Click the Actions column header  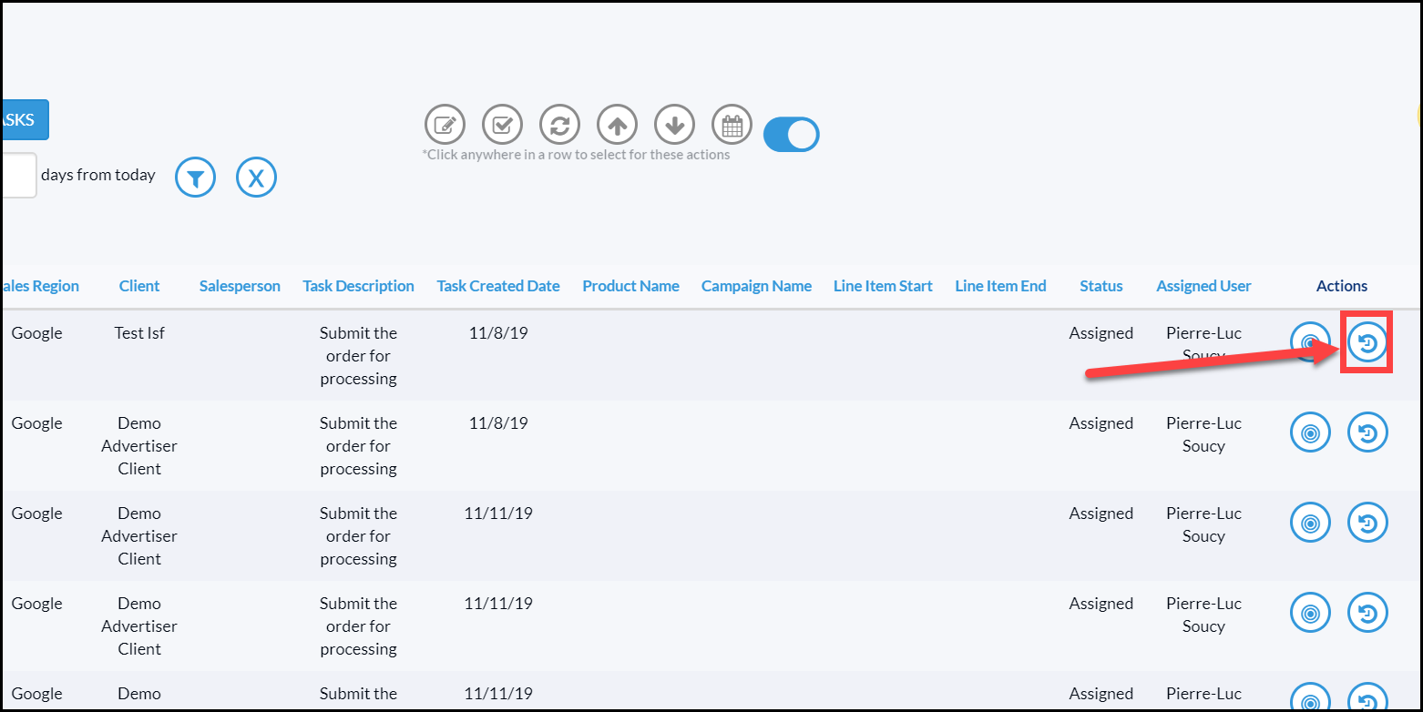pos(1342,286)
